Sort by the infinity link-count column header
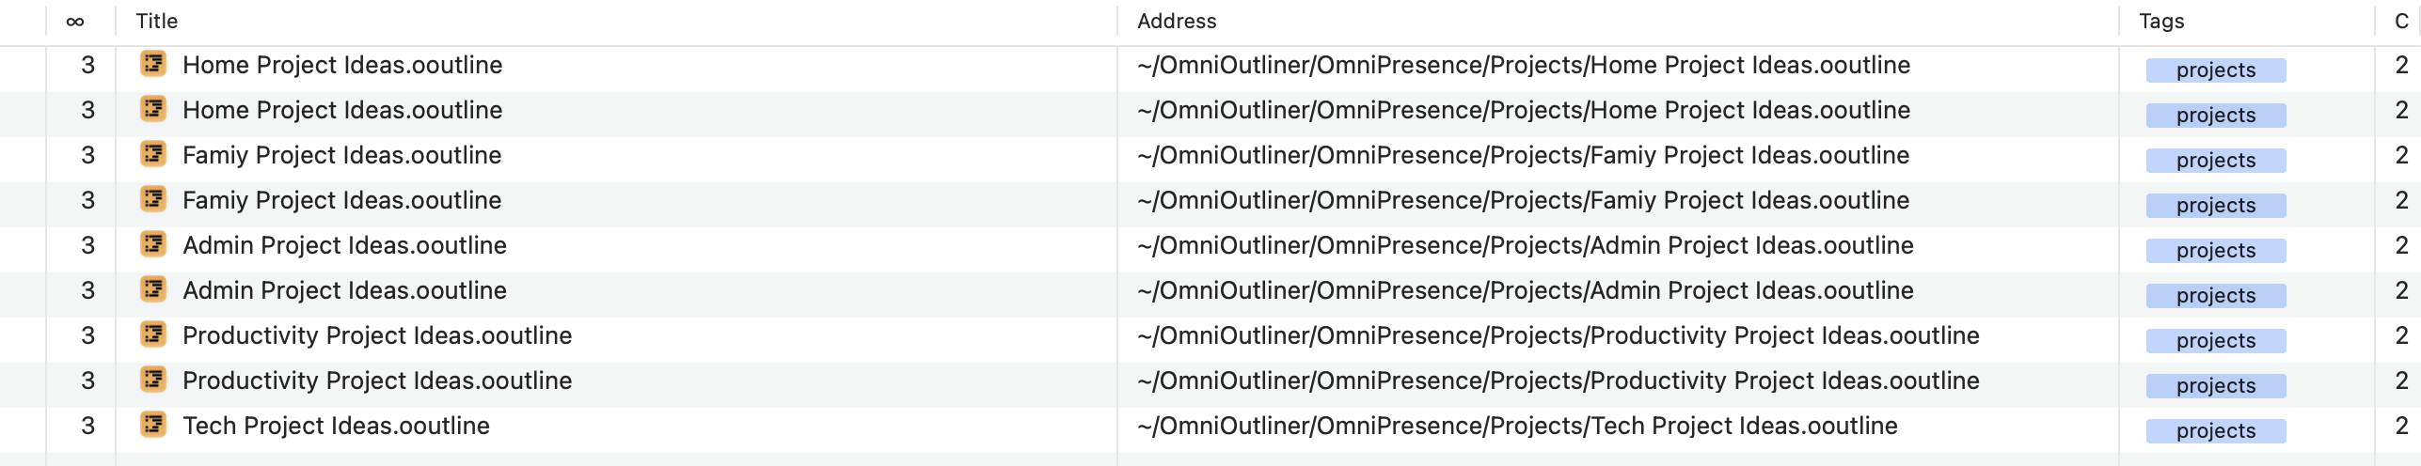 [x=75, y=21]
